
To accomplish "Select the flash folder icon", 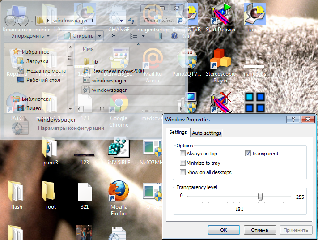I will tap(16, 196).
